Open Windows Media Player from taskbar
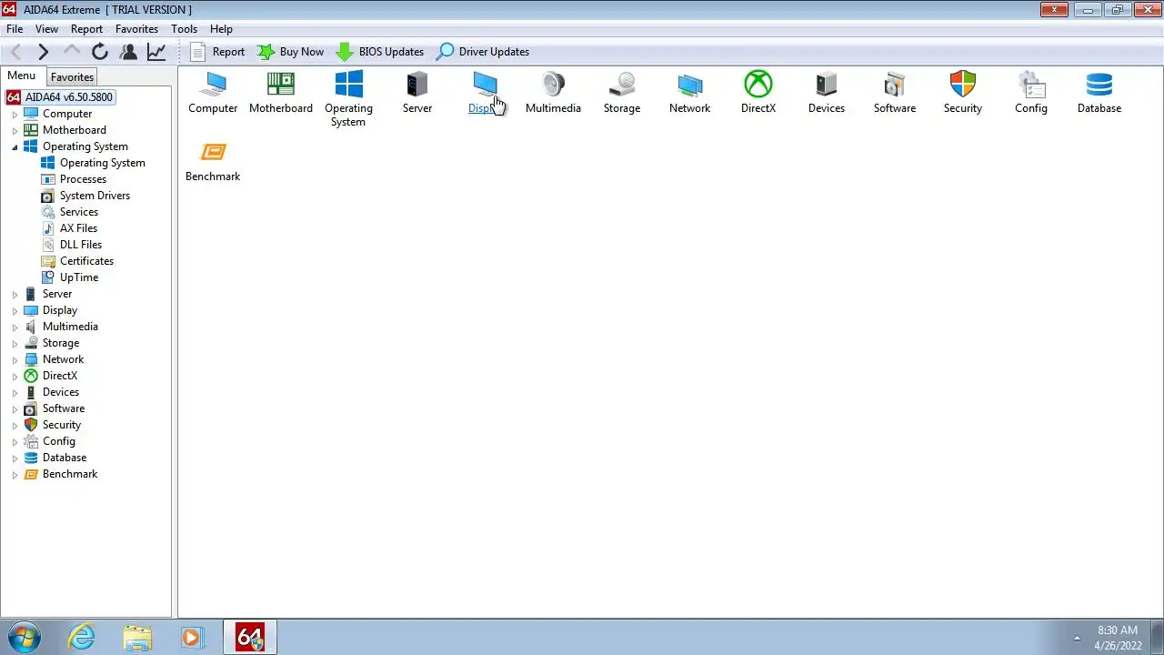Image resolution: width=1164 pixels, height=655 pixels. pos(191,637)
